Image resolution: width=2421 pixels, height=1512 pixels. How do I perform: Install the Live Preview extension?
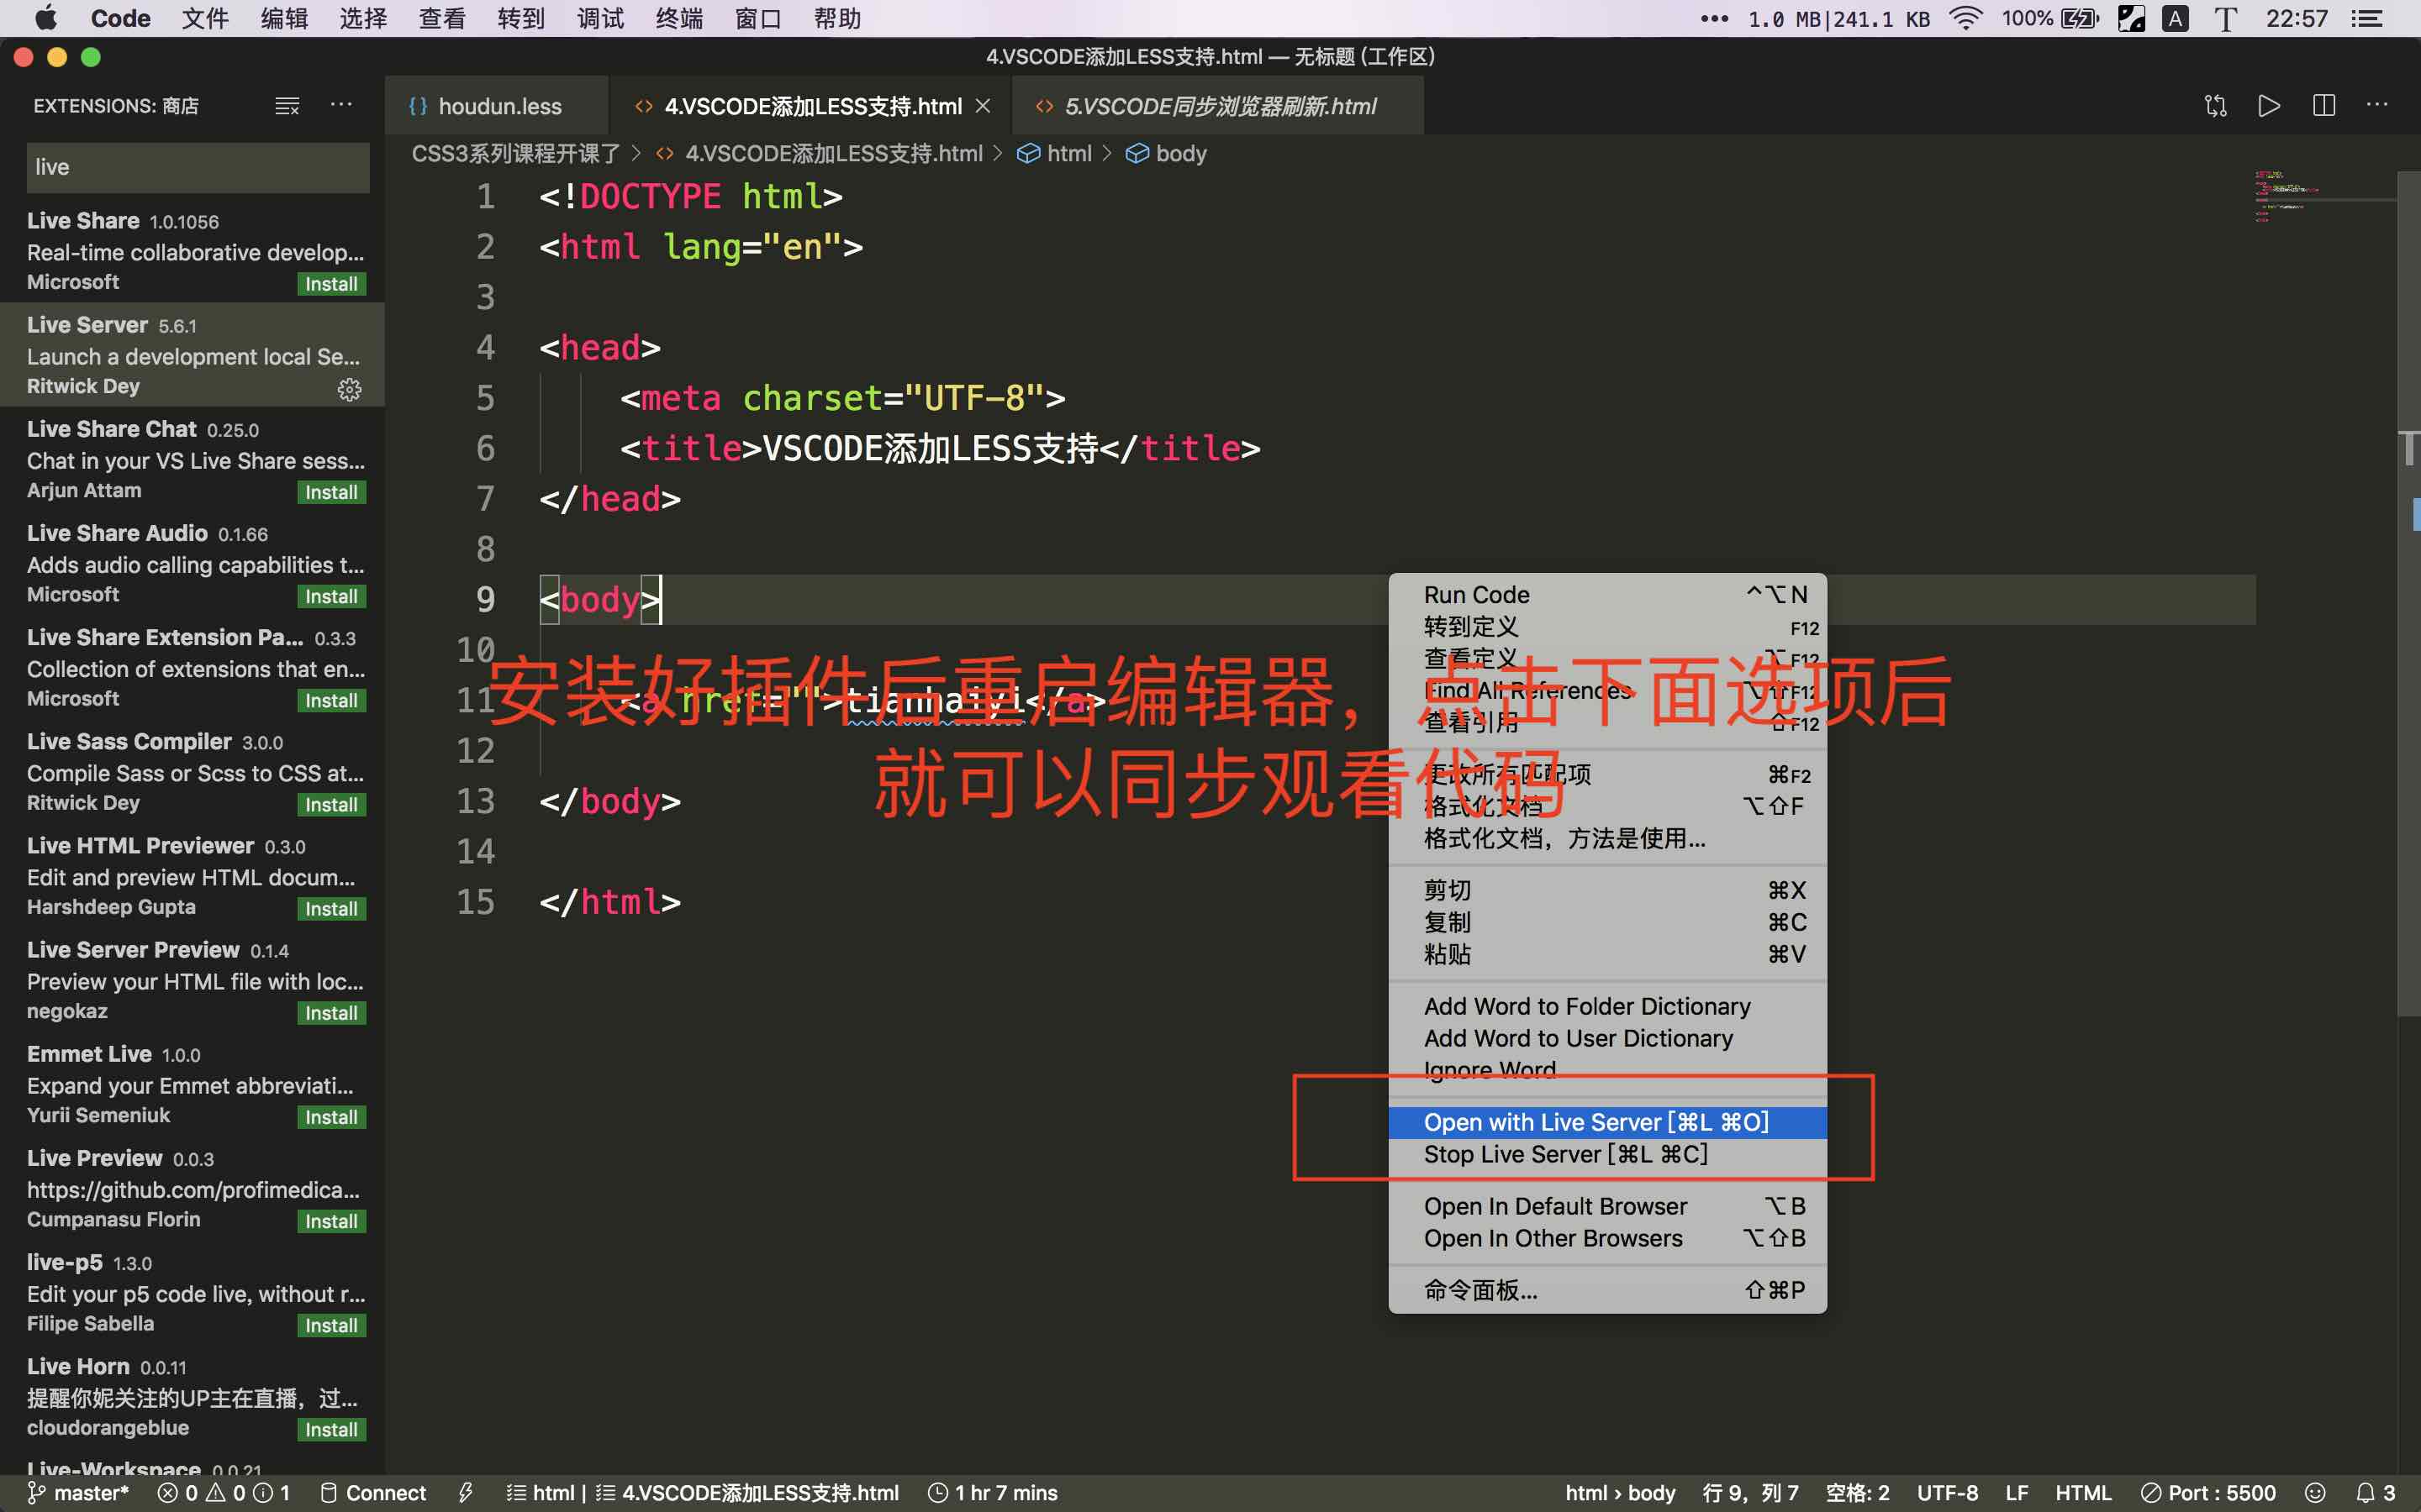(331, 1221)
